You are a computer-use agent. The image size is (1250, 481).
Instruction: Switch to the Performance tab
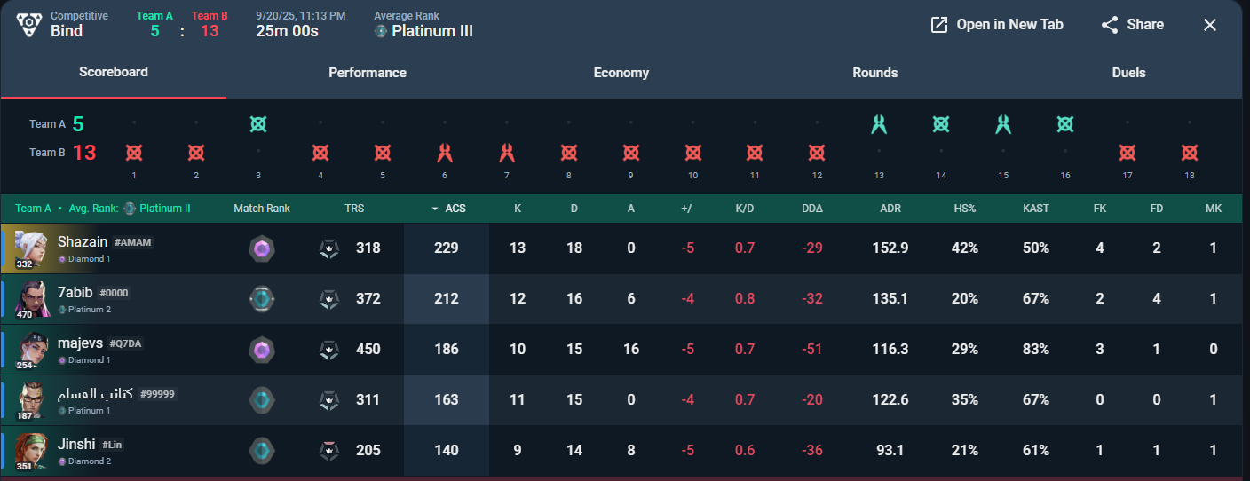(x=368, y=73)
